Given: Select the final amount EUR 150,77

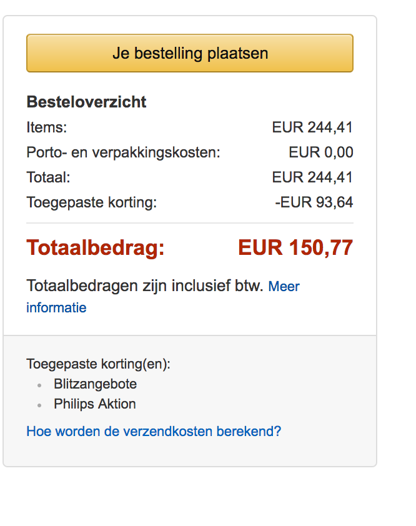Looking at the screenshot, I should point(295,248).
